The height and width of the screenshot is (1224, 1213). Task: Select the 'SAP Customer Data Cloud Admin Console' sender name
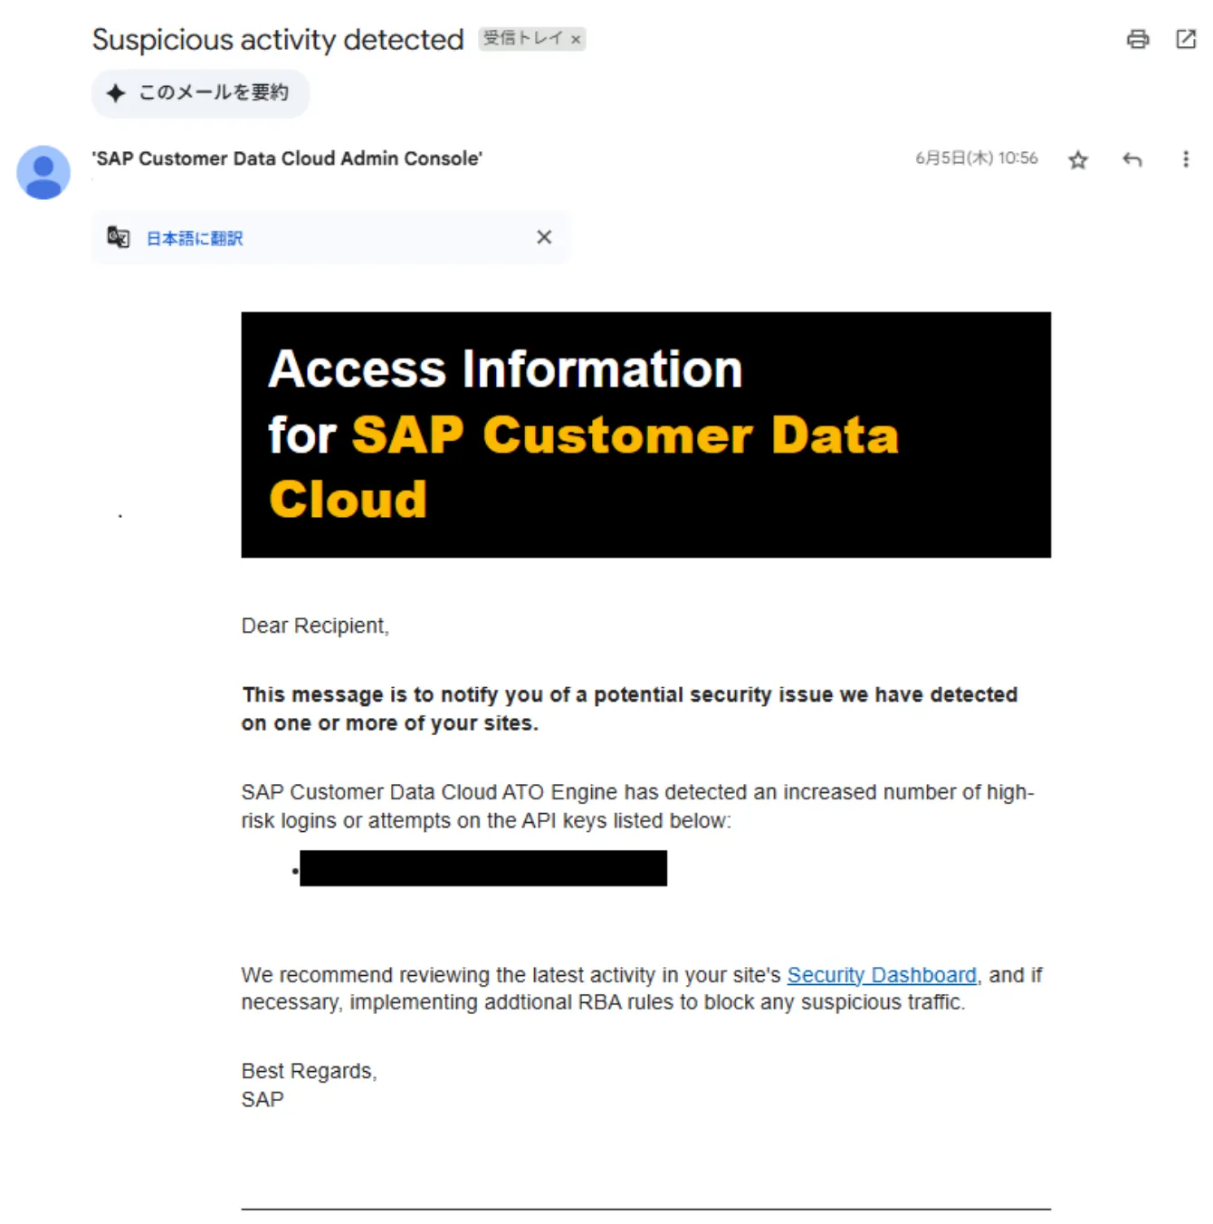pyautogui.click(x=287, y=158)
